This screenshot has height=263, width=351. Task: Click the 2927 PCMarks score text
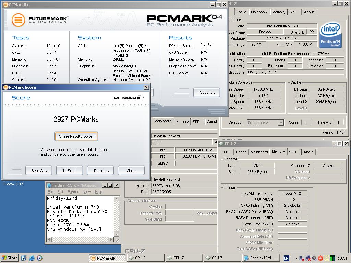76,119
